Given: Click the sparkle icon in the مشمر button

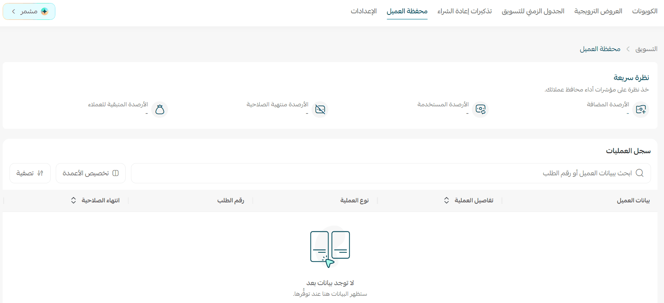Looking at the screenshot, I should point(45,11).
